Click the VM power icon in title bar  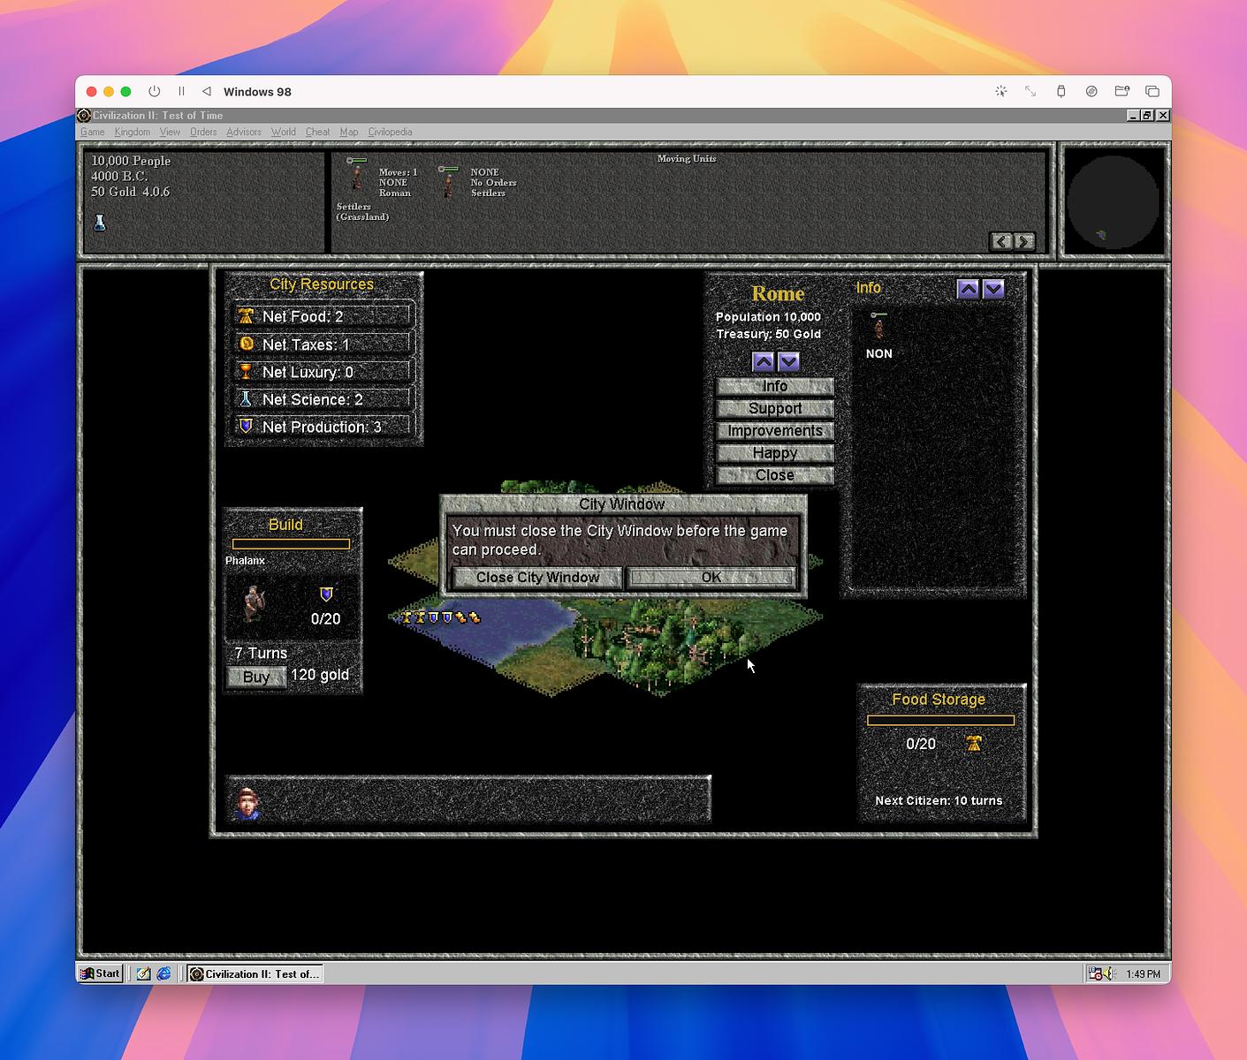pos(154,91)
